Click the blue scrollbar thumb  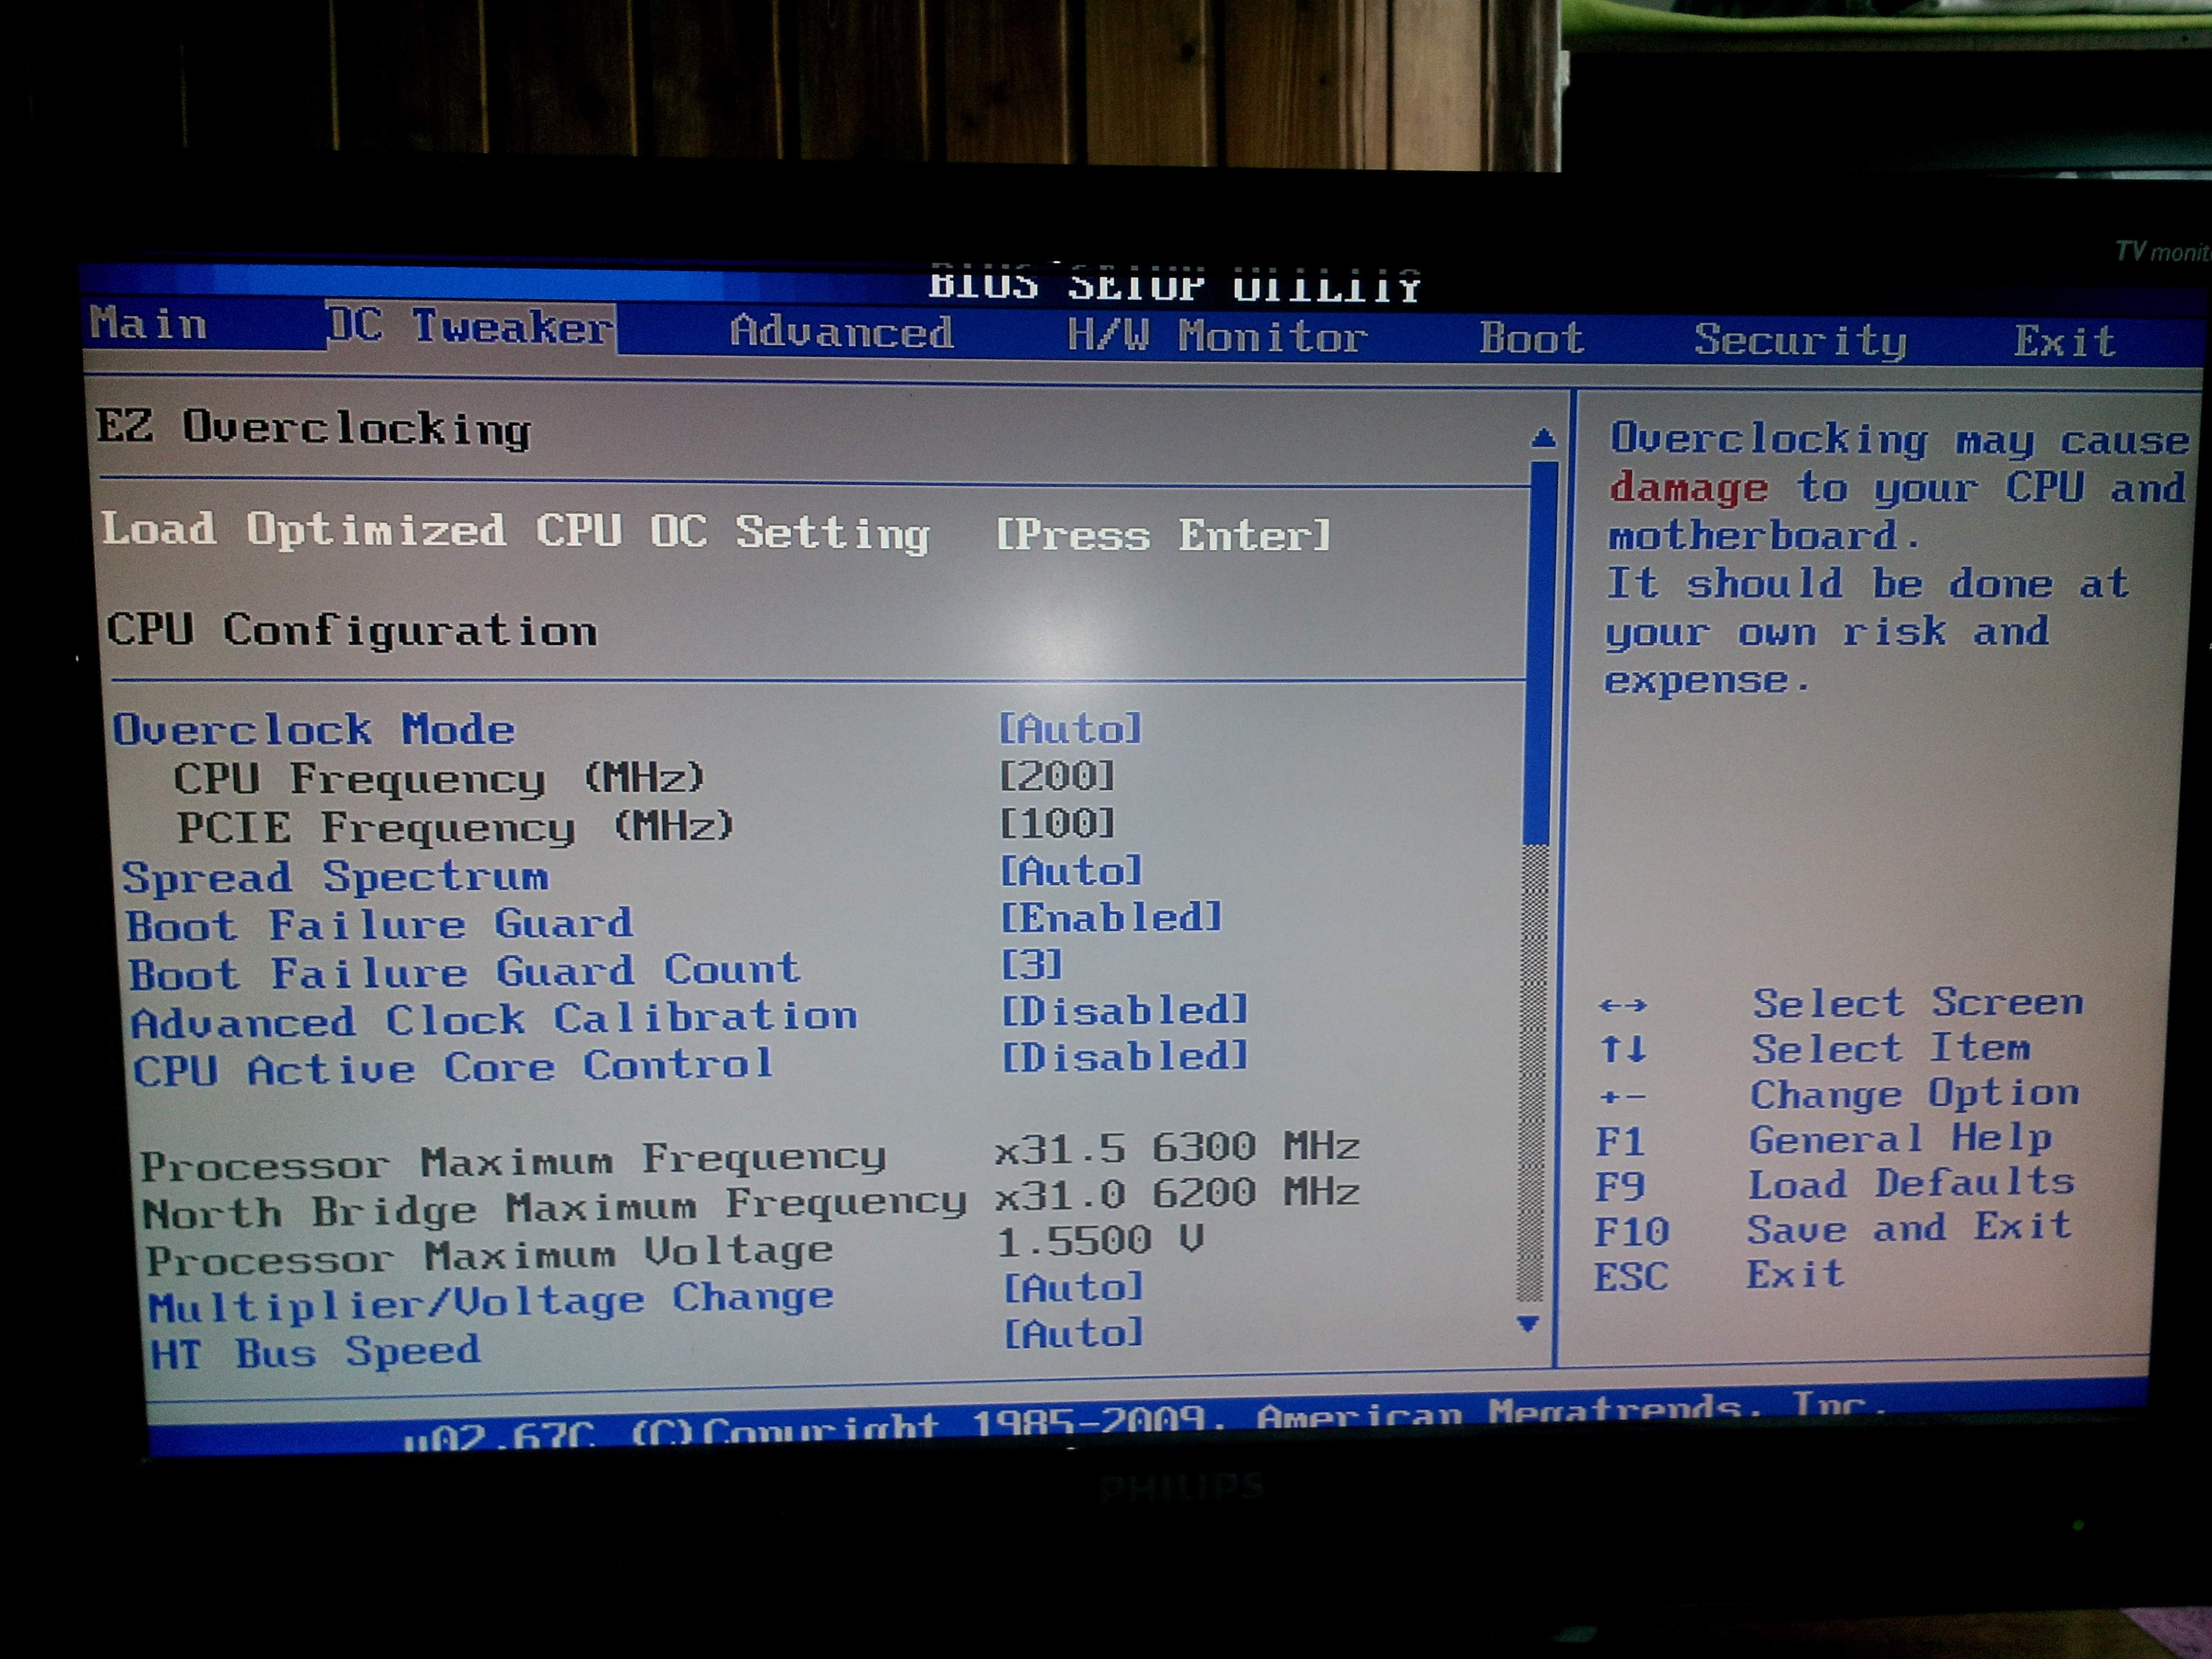pos(1540,653)
